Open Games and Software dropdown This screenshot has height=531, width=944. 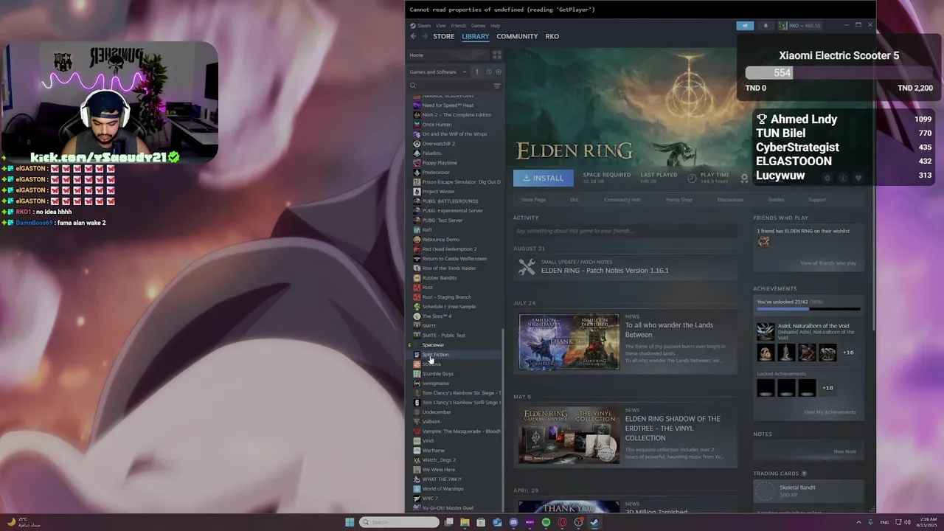(x=438, y=72)
